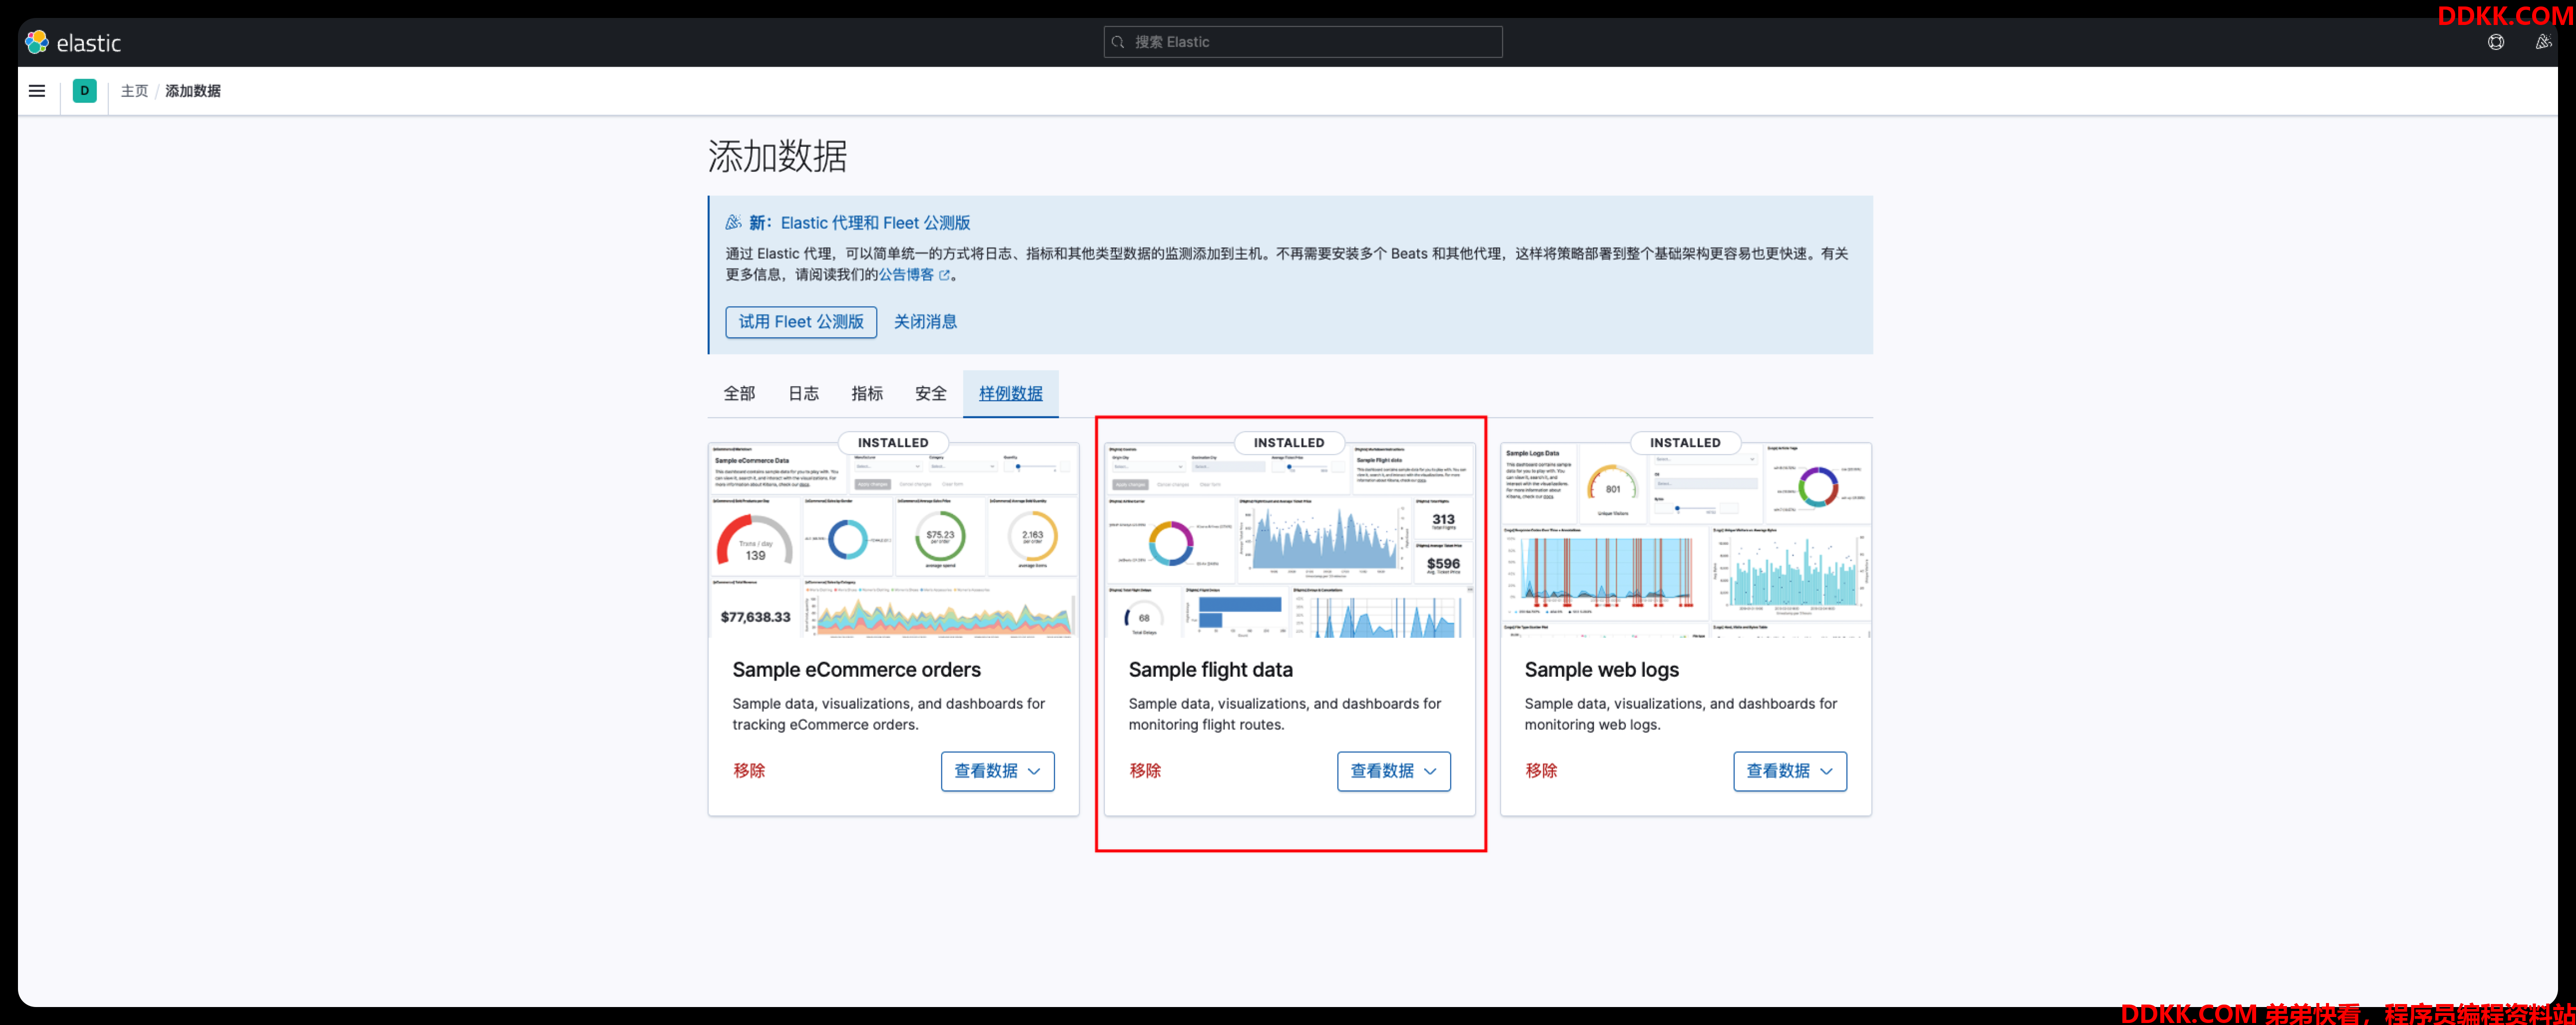This screenshot has width=2576, height=1025.
Task: Expand 查看数据 dropdown for flight data
Action: pos(1393,771)
